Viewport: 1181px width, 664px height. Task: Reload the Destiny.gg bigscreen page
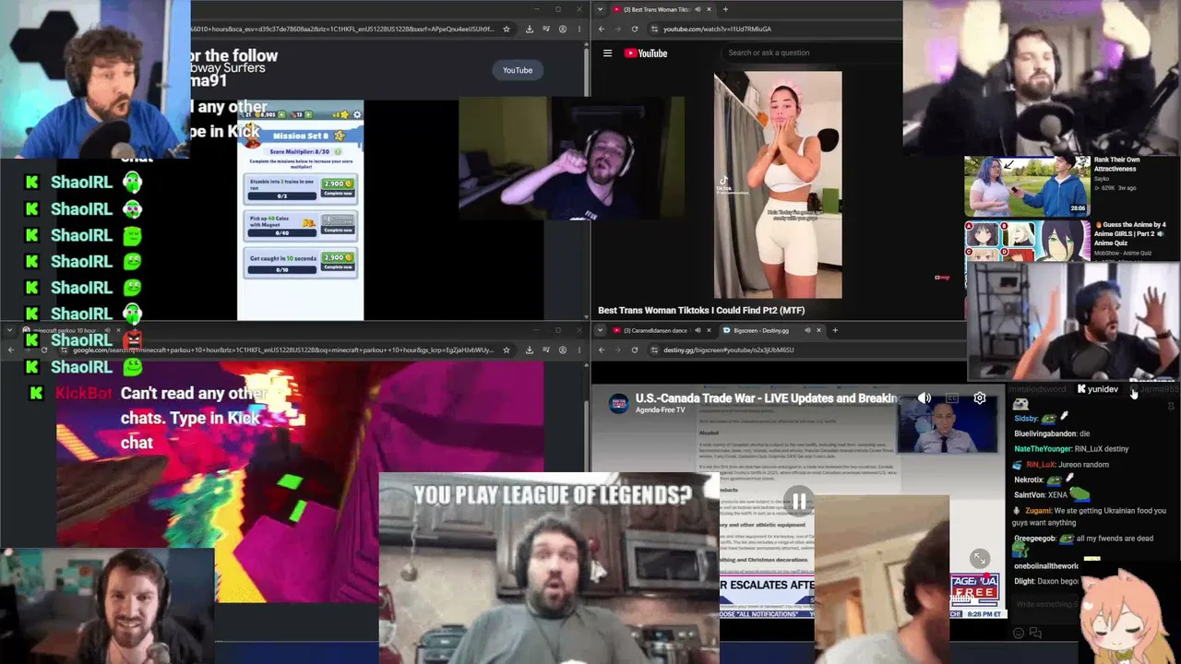635,350
